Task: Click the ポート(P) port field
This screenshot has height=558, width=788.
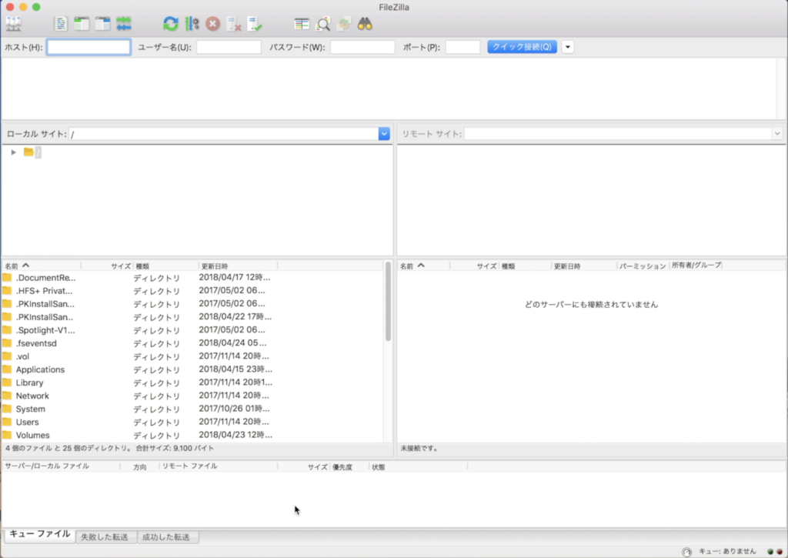Action: (x=462, y=47)
